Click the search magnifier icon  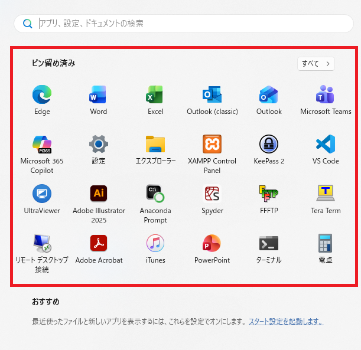(27, 24)
